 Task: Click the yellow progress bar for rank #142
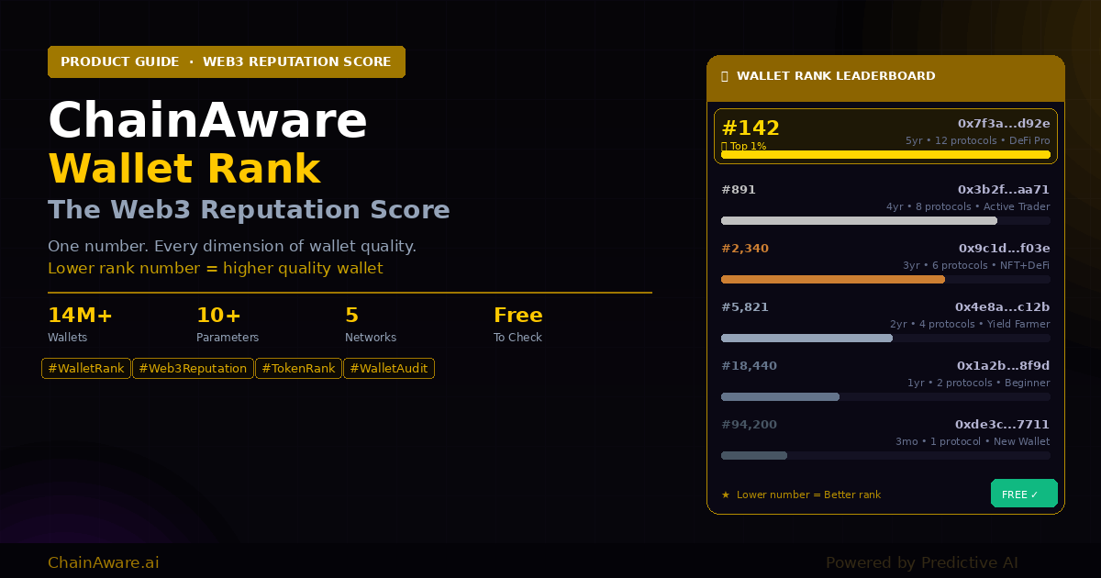coord(885,155)
